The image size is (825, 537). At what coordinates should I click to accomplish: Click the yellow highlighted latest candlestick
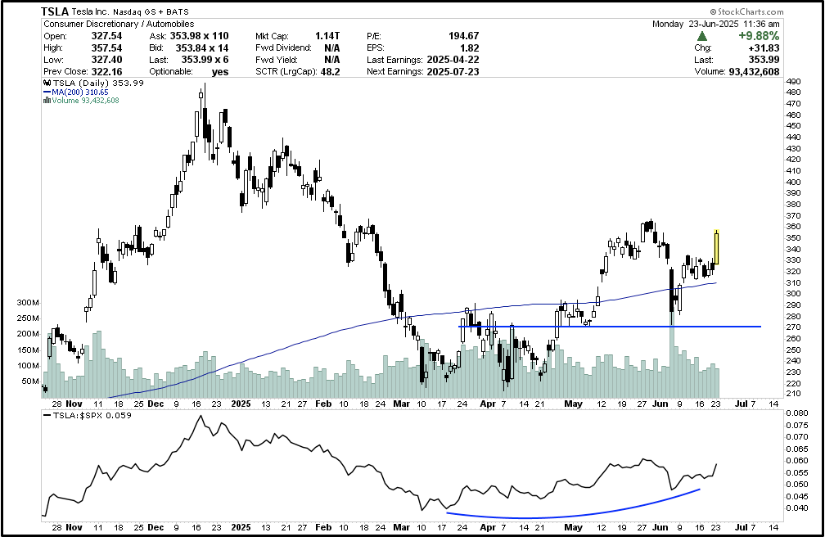[x=716, y=247]
